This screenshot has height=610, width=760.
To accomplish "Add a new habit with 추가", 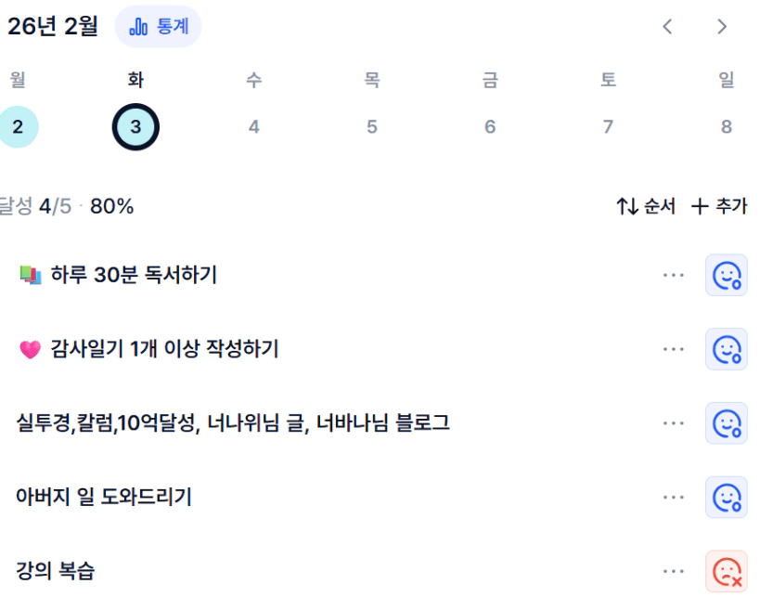I will [720, 206].
